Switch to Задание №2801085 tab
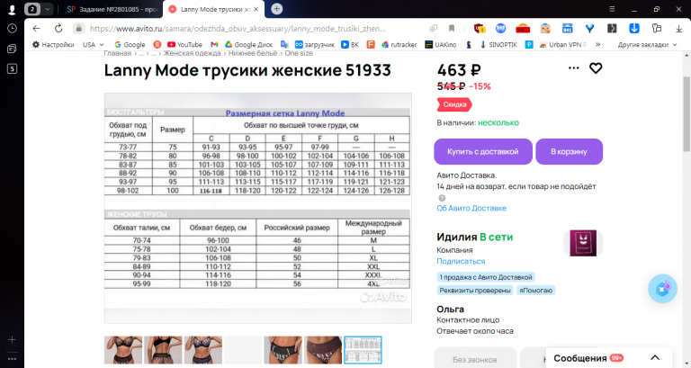 tap(112, 9)
